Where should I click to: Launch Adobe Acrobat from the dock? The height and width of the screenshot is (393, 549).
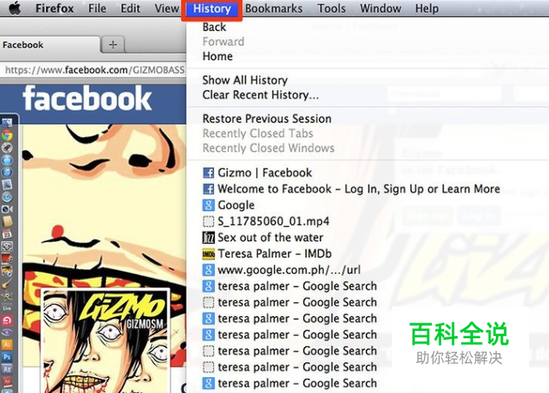click(x=7, y=381)
